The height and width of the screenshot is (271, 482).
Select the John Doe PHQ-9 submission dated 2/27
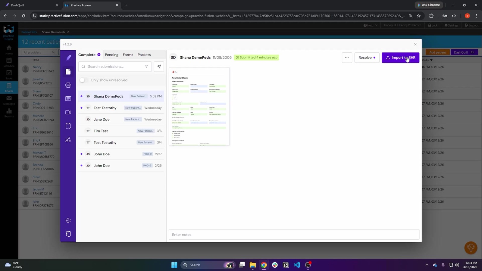[x=121, y=154]
